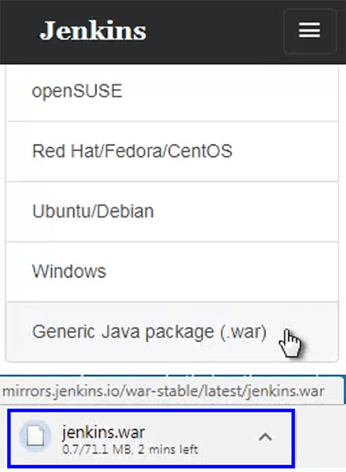Open the hamburger navigation menu
Image resolution: width=346 pixels, height=472 pixels.
point(309,30)
